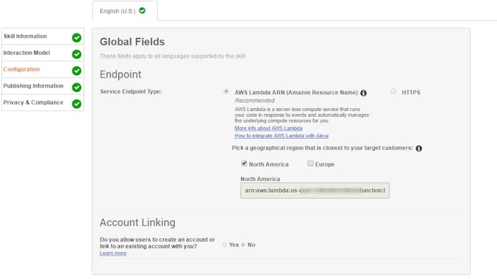Click the green checkmark beside Configuration
This screenshot has width=497, height=279.
coord(77,71)
